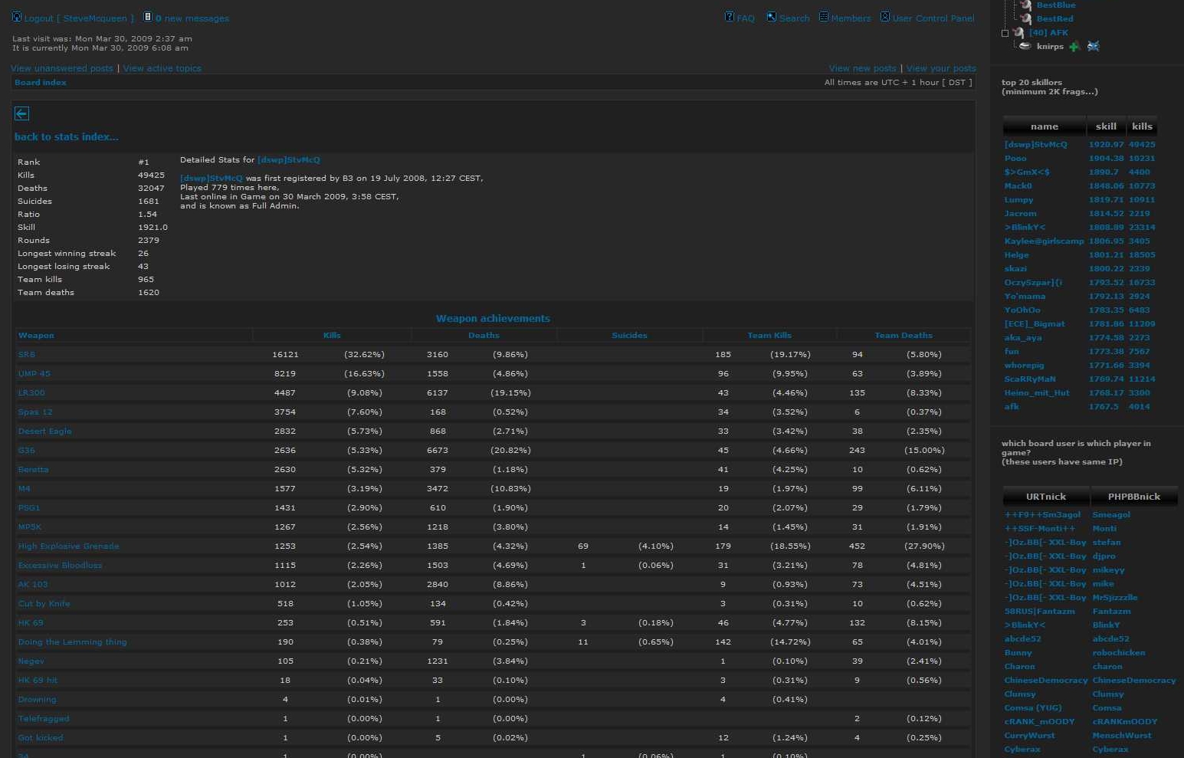Viewport: 1184px width, 758px height.
Task: Open View active topics
Action: (162, 68)
